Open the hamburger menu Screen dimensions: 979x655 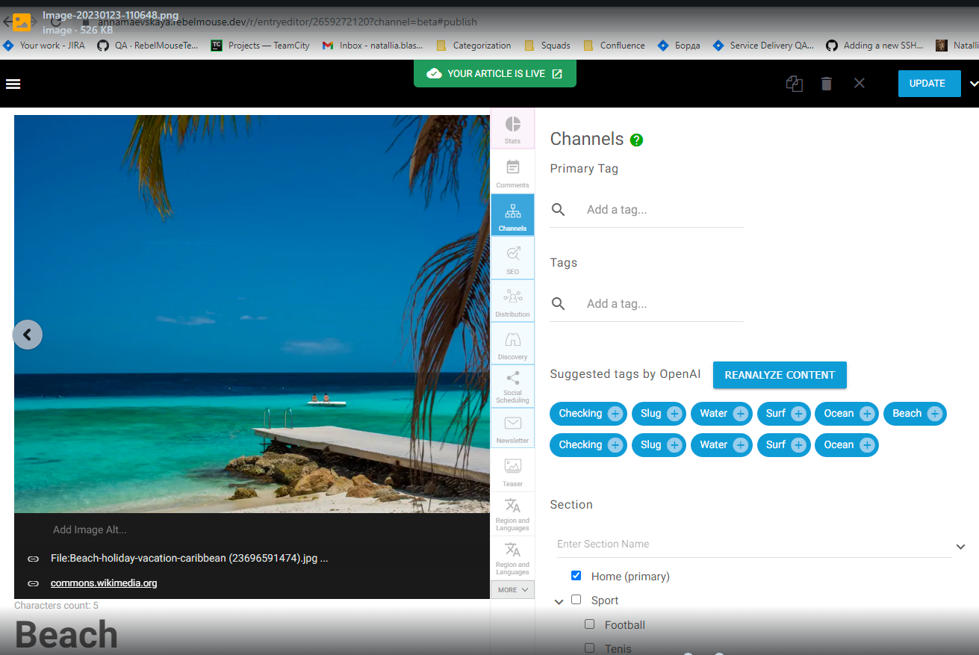click(x=13, y=84)
